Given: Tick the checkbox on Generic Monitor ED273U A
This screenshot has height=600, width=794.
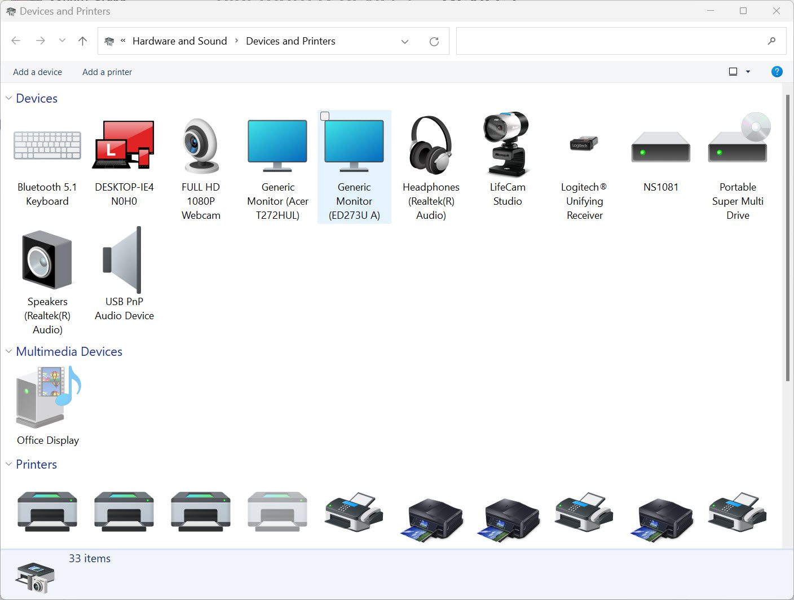Looking at the screenshot, I should click(x=325, y=116).
